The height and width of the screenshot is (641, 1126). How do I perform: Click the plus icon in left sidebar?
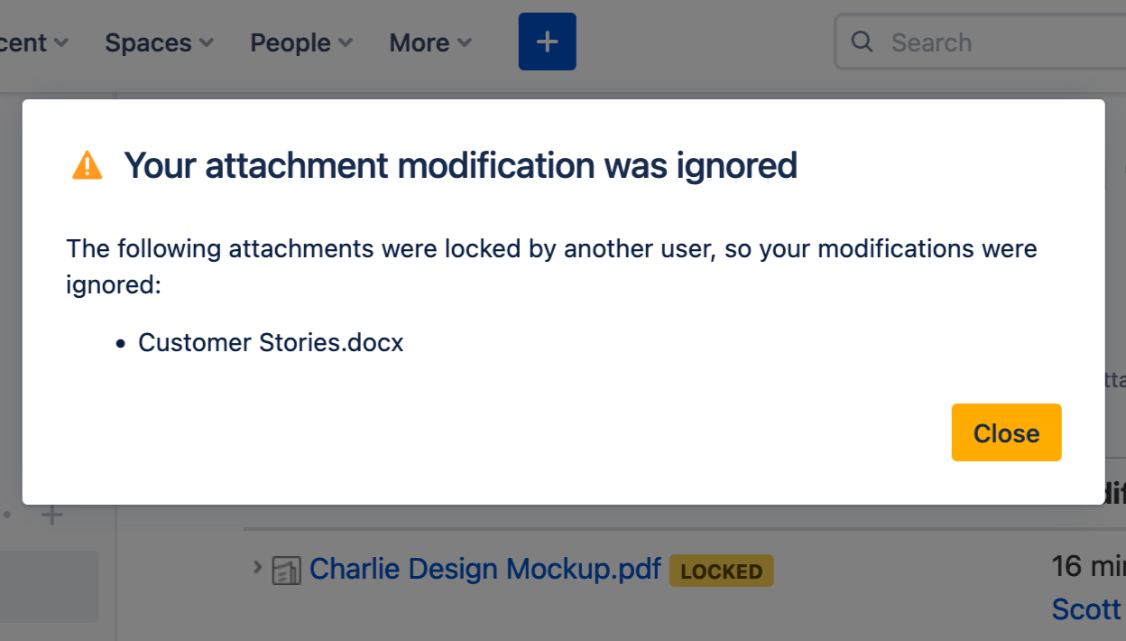(52, 516)
